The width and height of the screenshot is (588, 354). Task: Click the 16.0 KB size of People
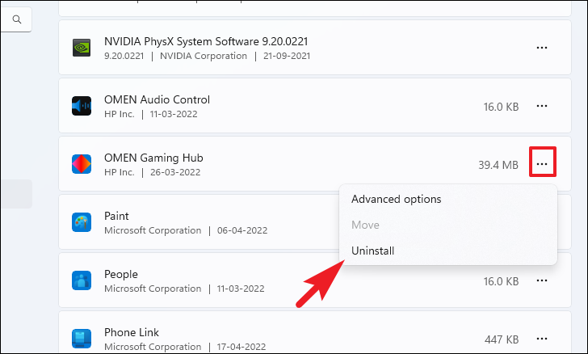point(501,281)
